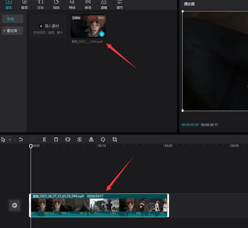Expand the 素材库 library section
Screen dimensions: 248x228
(x=12, y=31)
